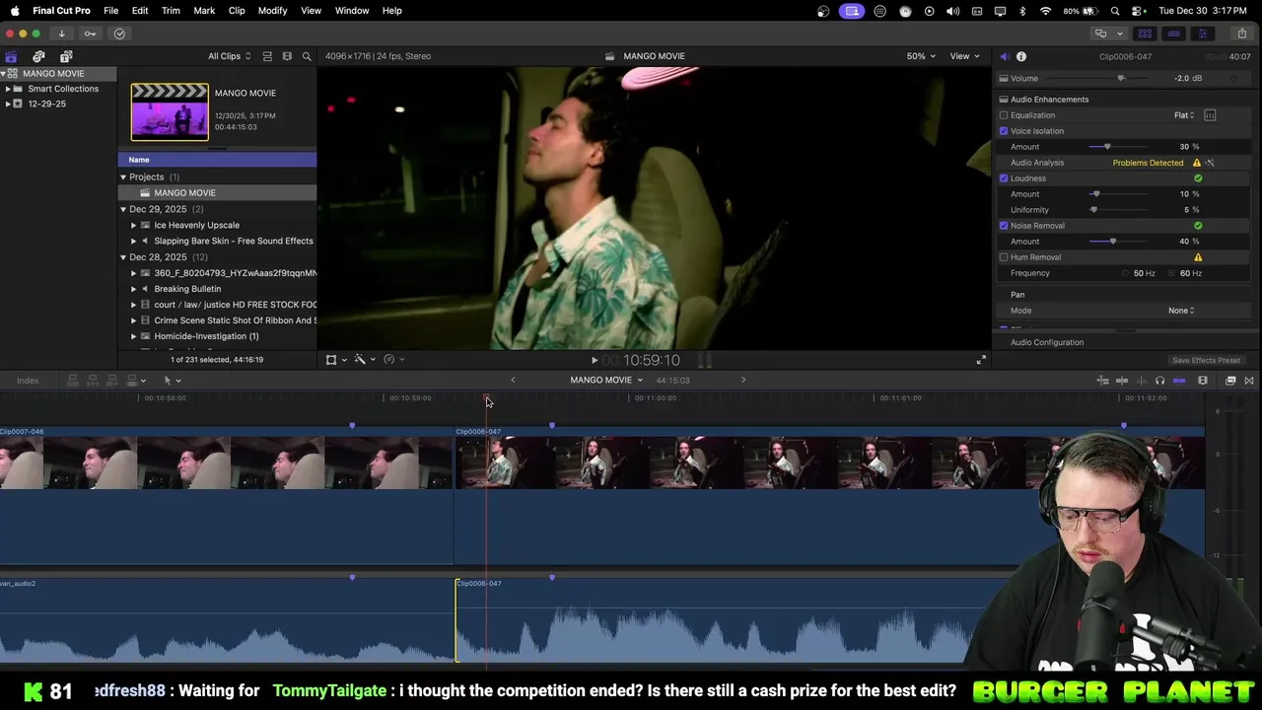Open the Equalization editor icon
The image size is (1262, 710).
tap(1210, 115)
